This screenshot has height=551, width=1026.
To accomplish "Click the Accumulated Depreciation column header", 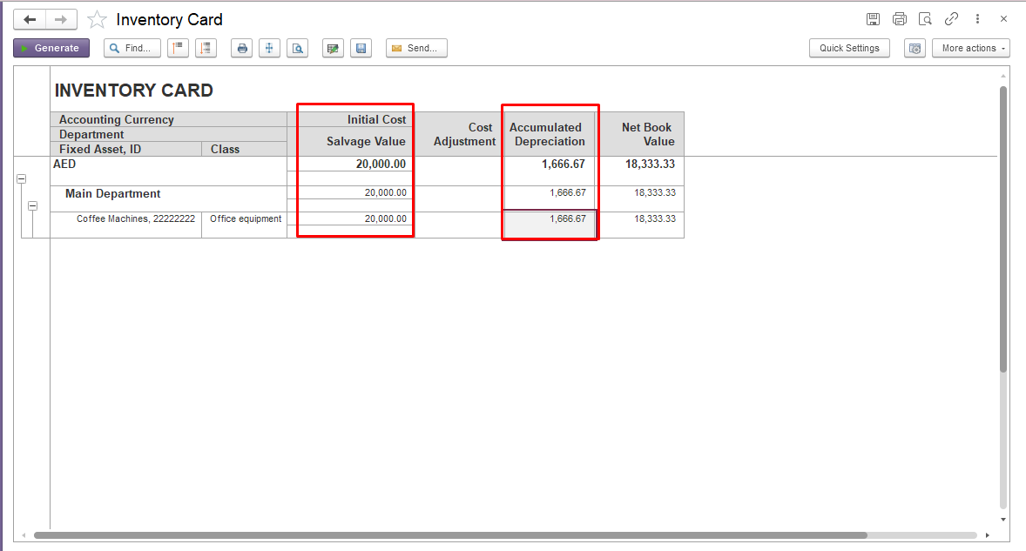I will (x=550, y=134).
